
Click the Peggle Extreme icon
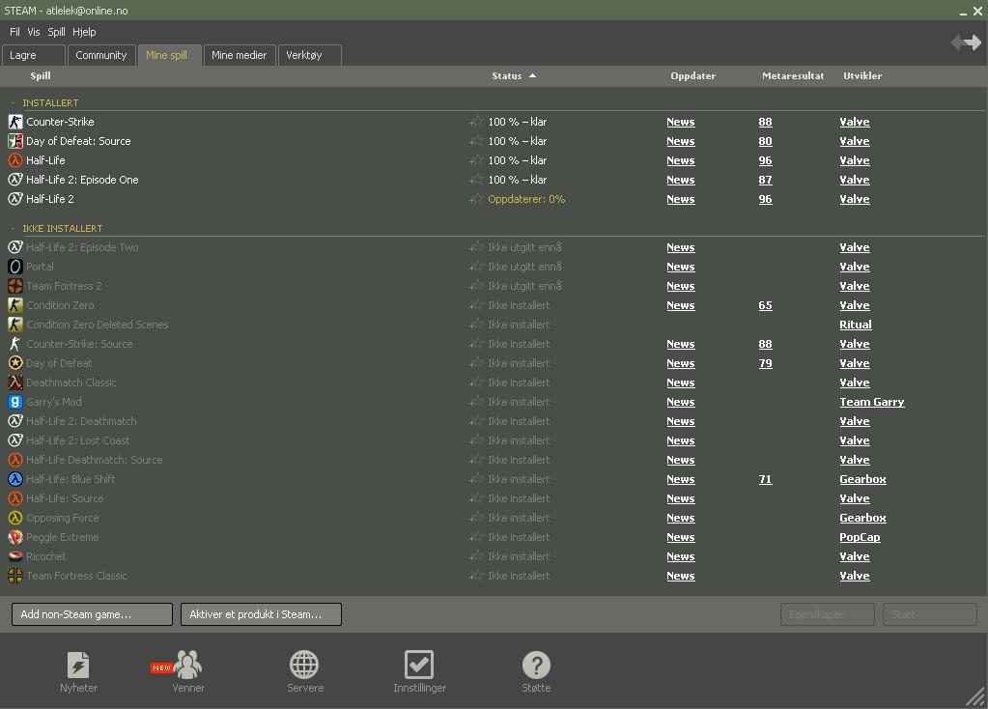[15, 537]
